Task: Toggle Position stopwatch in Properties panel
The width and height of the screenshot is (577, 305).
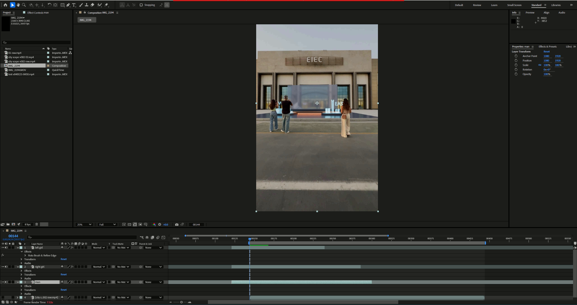Action: click(x=516, y=61)
